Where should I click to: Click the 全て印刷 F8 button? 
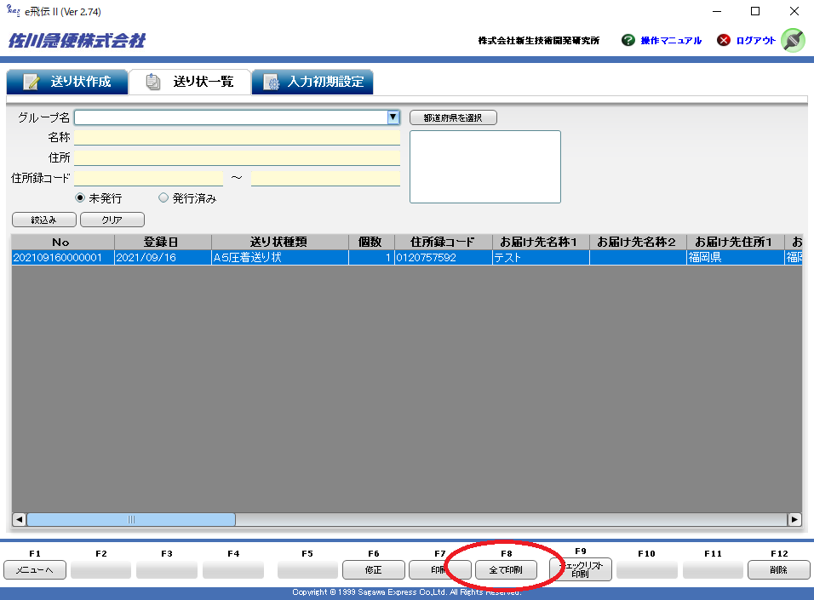pos(506,569)
